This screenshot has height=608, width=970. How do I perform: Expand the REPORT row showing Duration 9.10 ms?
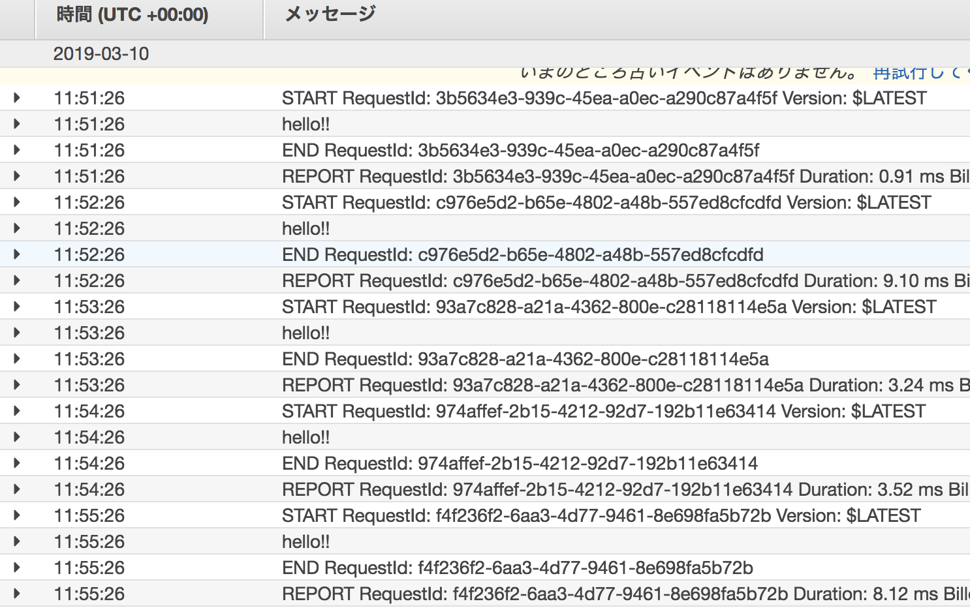pyautogui.click(x=16, y=281)
